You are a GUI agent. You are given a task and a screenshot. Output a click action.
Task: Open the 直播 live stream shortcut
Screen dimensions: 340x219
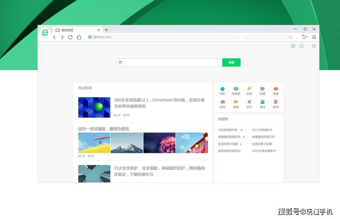pos(276,91)
